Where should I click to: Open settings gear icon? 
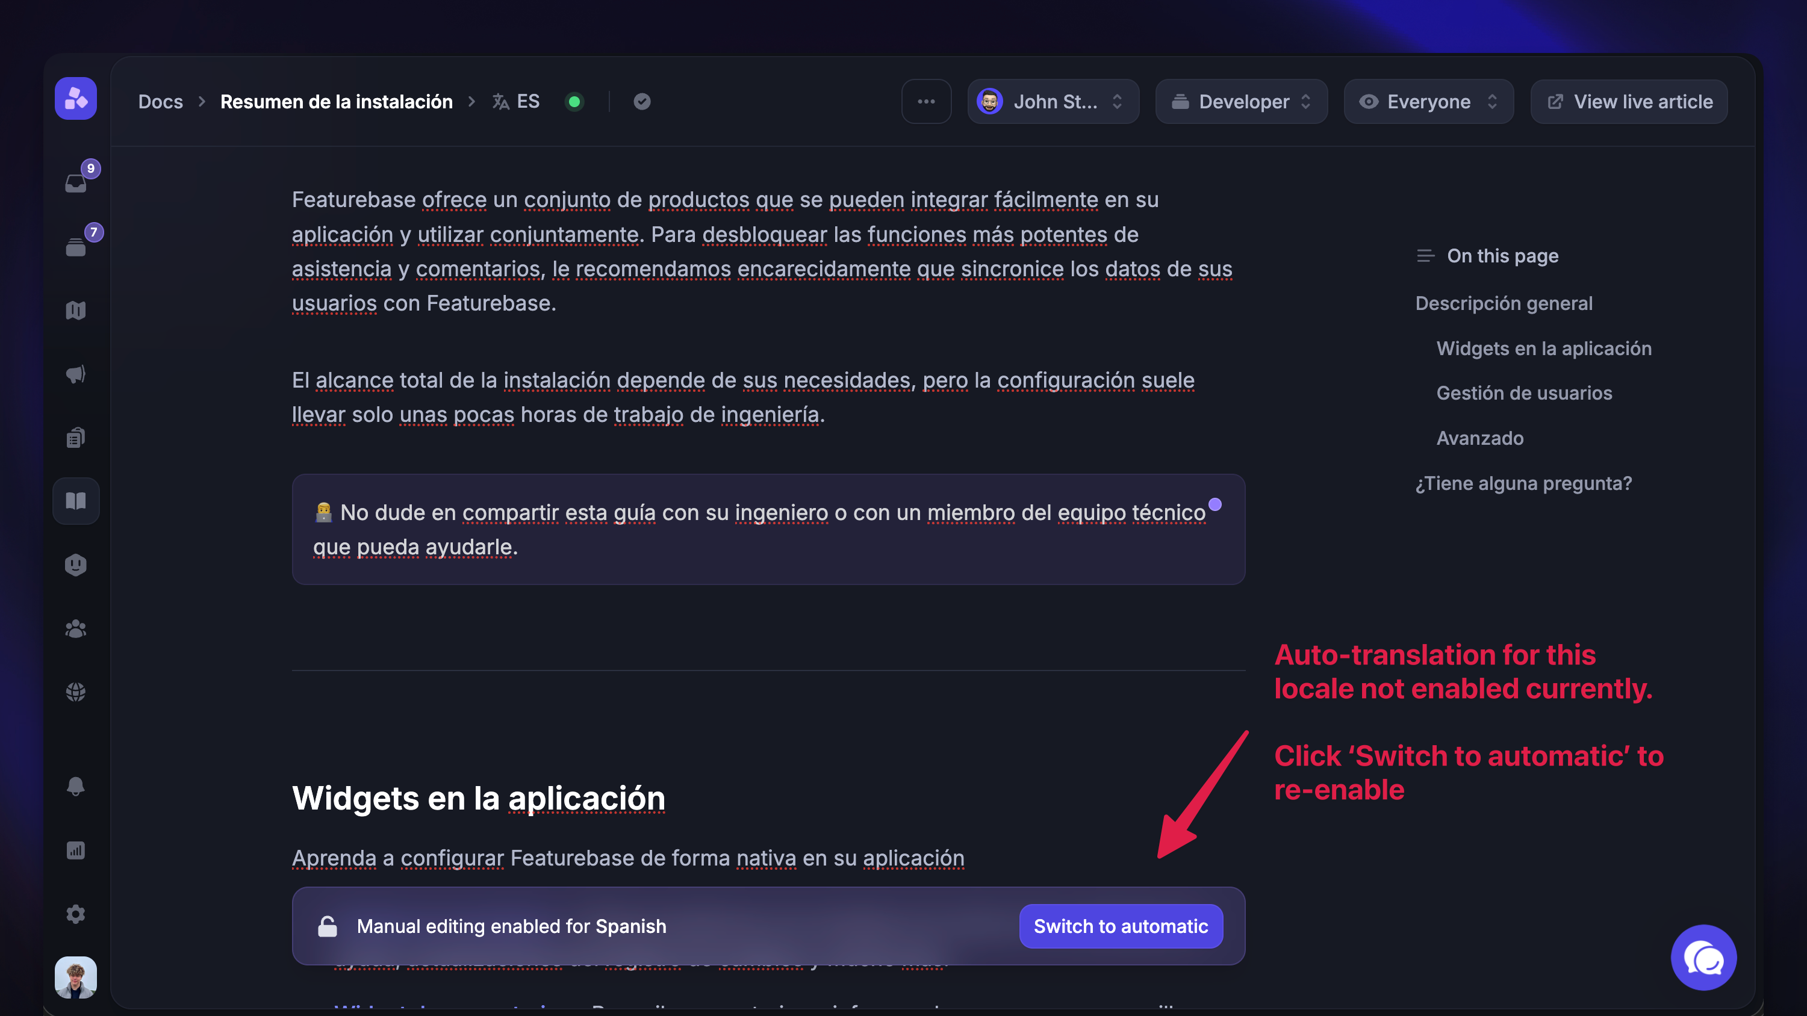76,914
